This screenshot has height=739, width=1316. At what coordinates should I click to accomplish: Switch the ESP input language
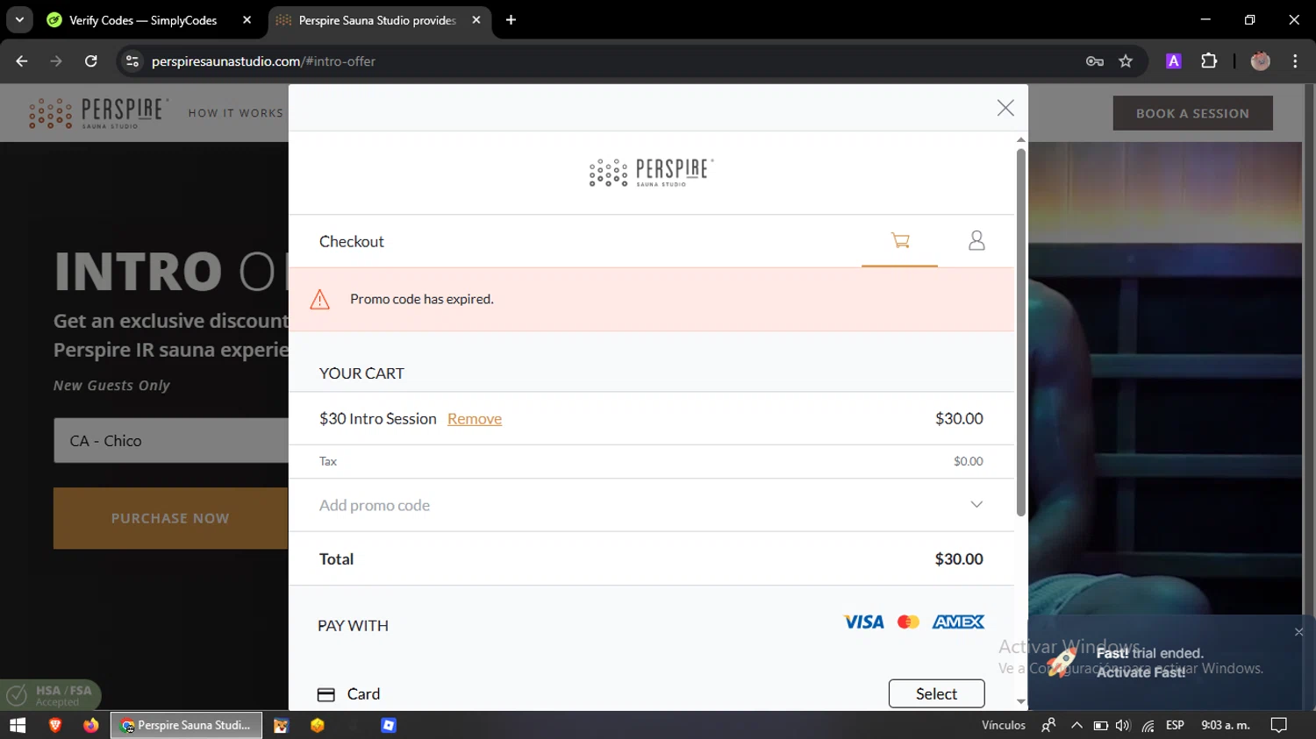click(1175, 725)
